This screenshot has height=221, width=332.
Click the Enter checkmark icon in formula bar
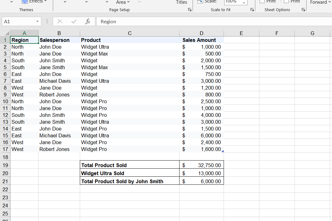[x=74, y=21]
